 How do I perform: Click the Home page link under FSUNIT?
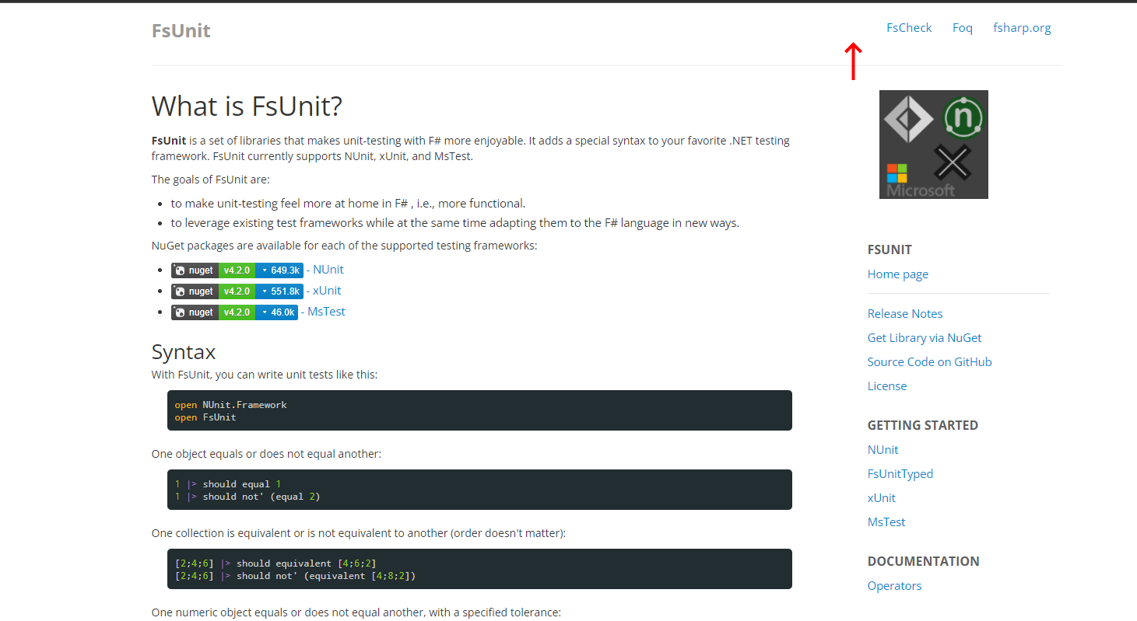(x=897, y=274)
